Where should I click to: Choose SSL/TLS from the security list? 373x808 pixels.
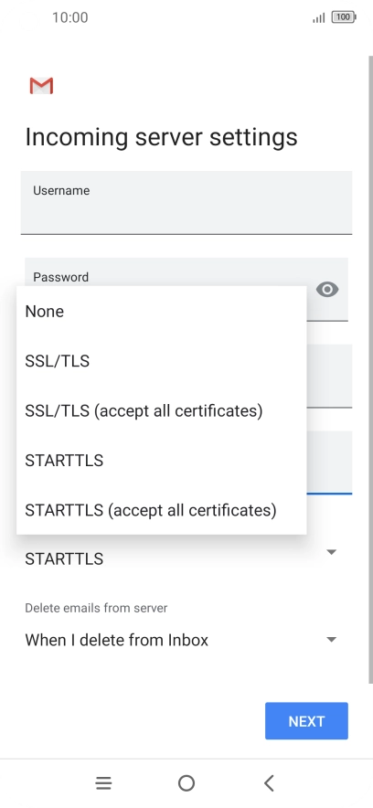[x=162, y=361]
